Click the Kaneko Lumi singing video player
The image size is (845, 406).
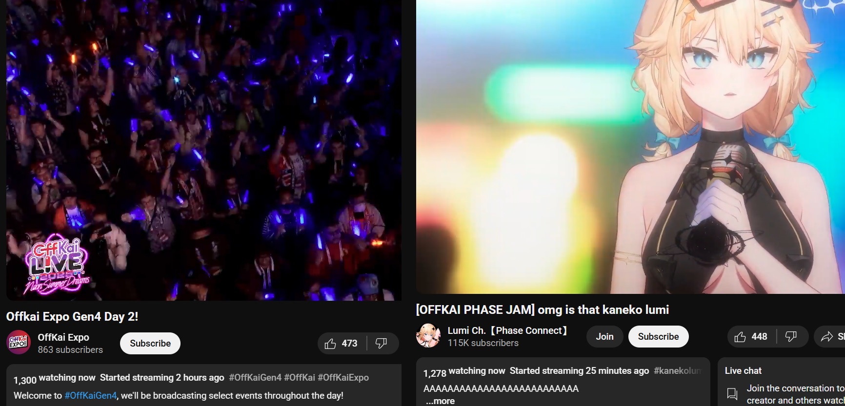click(x=630, y=147)
